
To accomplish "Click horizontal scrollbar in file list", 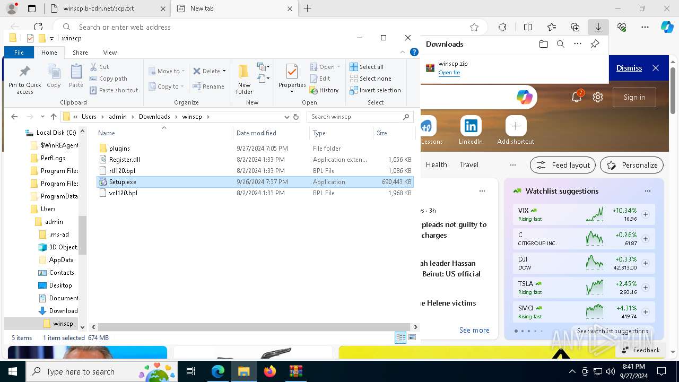I will [x=254, y=327].
